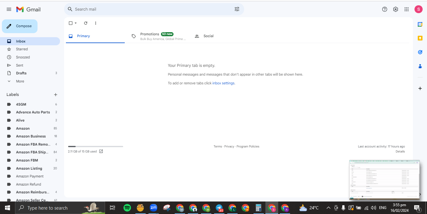Open Task View in taskbar
The width and height of the screenshot is (427, 214).
coord(113,208)
